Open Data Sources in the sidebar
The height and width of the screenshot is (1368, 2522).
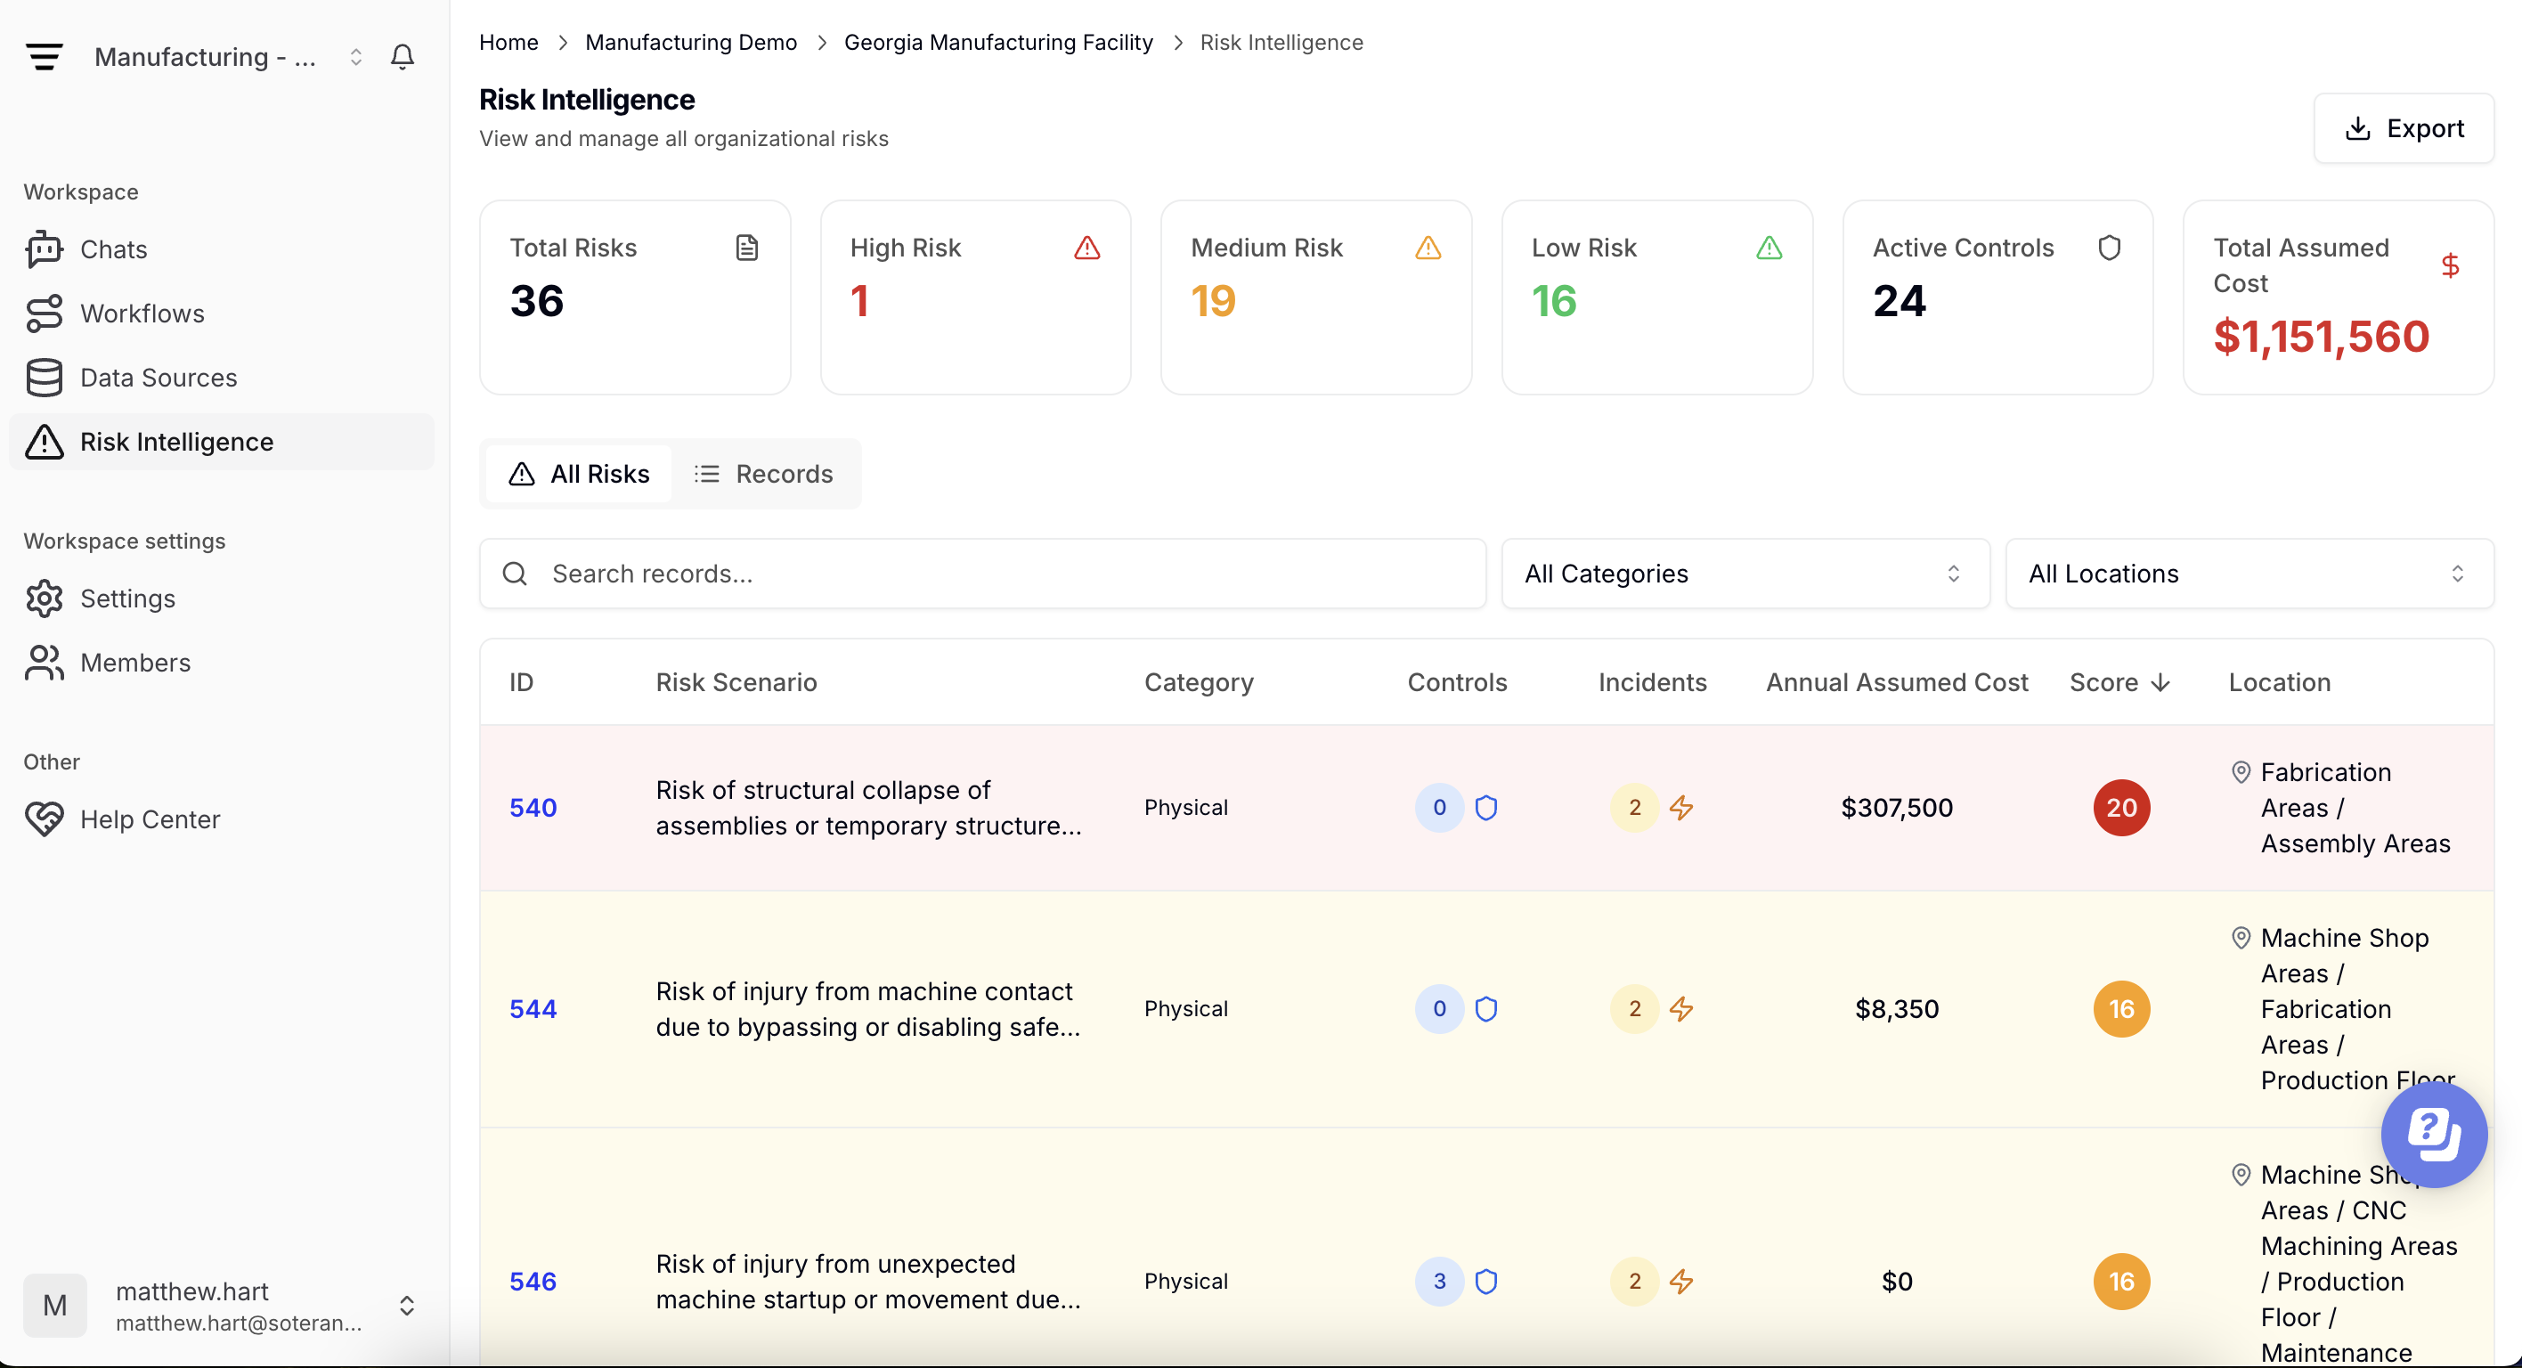coord(221,378)
